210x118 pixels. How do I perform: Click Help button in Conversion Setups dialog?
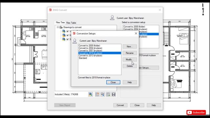tap(130, 82)
